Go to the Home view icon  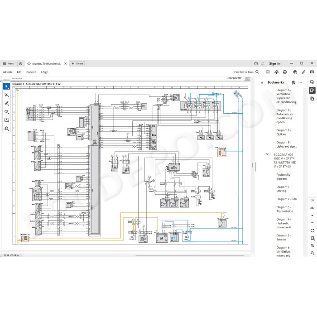click(21, 63)
